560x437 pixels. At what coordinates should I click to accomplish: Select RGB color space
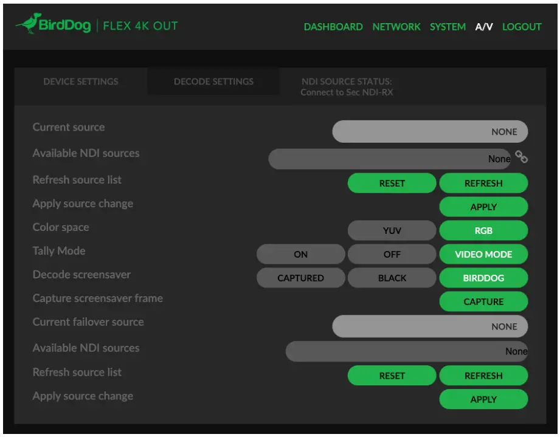tap(483, 230)
